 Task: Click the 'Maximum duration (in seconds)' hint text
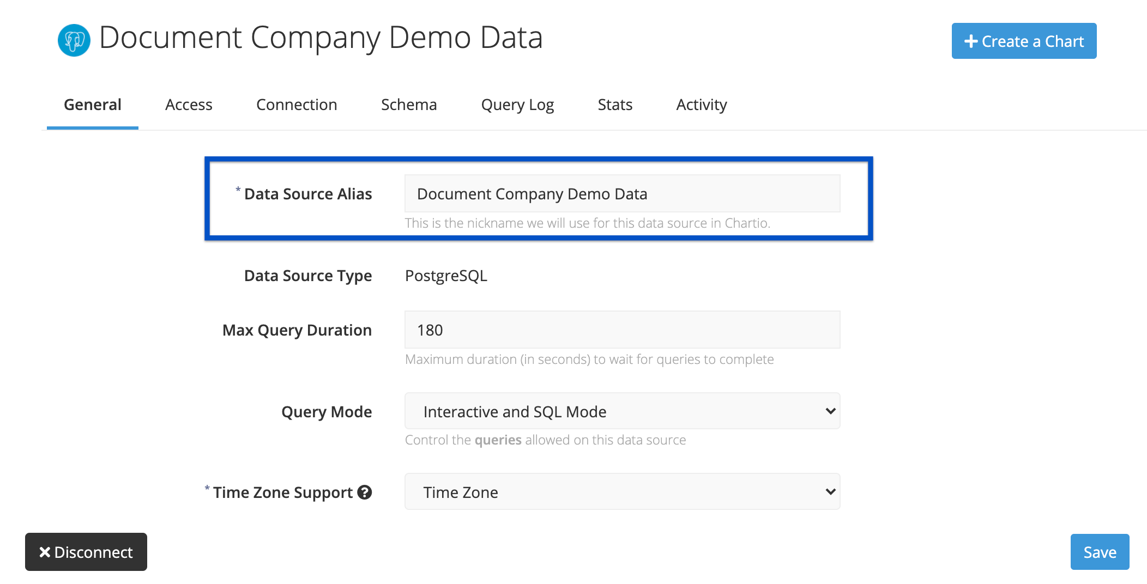click(589, 360)
